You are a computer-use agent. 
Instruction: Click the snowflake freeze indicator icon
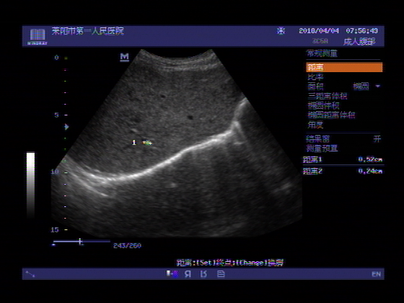281,31
